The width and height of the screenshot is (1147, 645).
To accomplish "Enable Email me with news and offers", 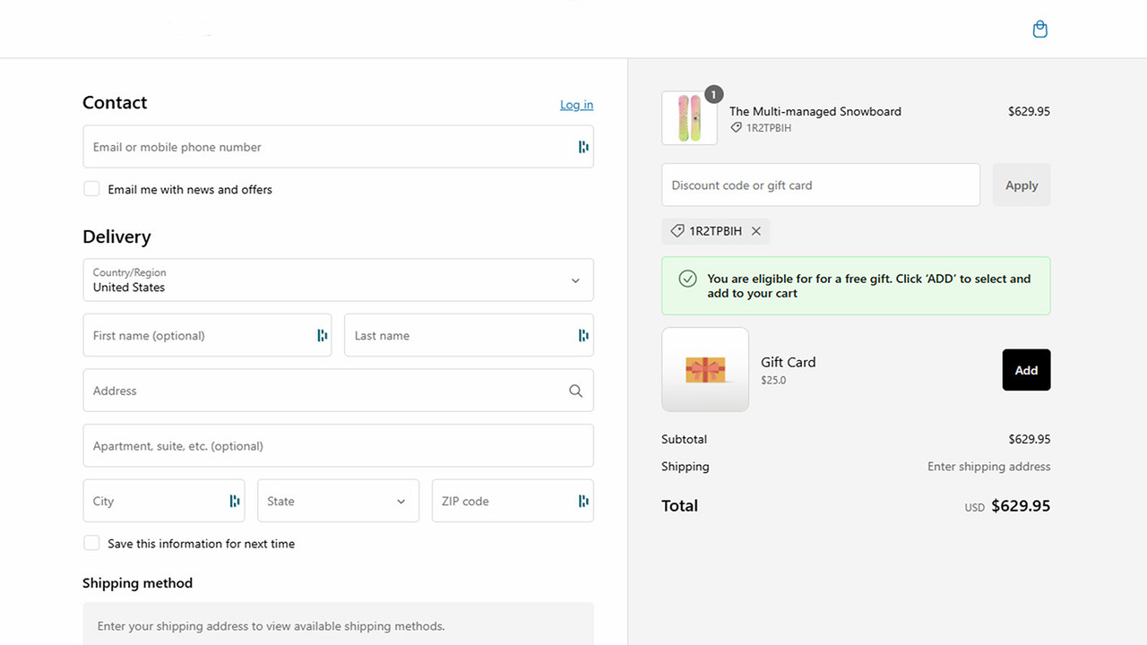I will [x=91, y=189].
